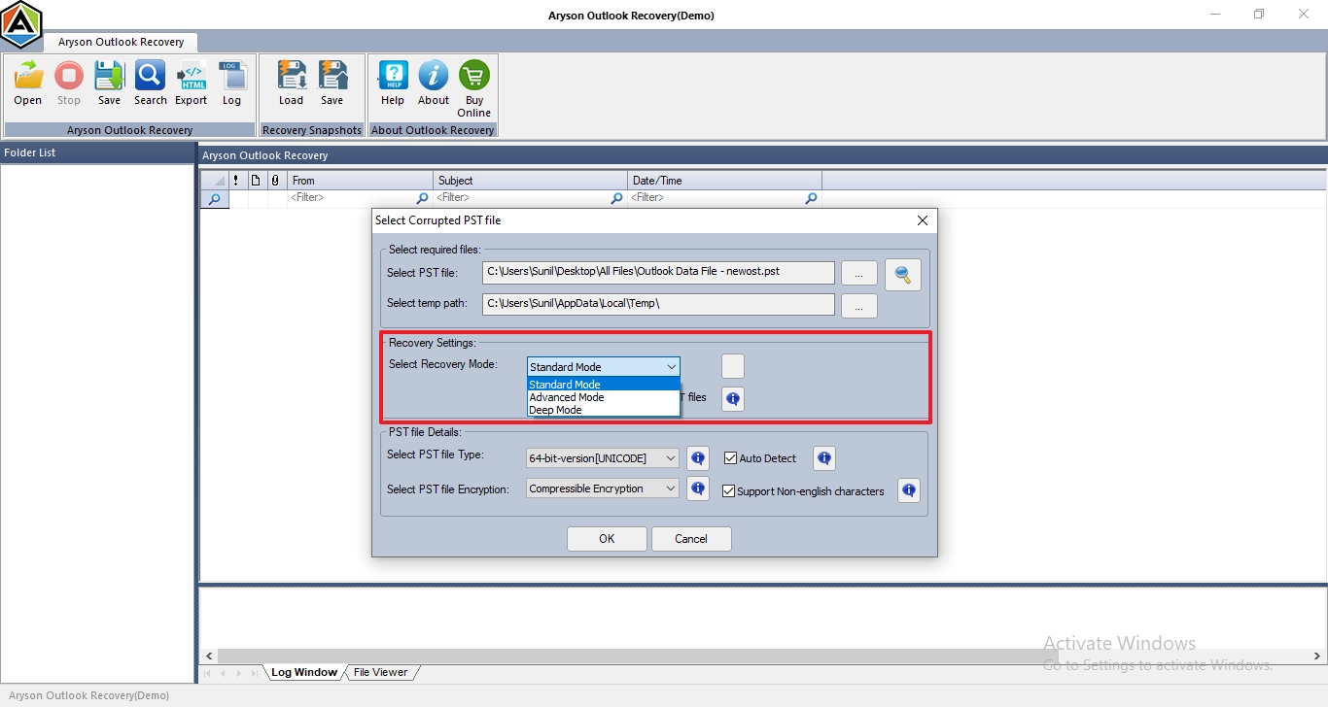Screen dimensions: 1328x707
Task: Click the About info icon
Action: 434,76
